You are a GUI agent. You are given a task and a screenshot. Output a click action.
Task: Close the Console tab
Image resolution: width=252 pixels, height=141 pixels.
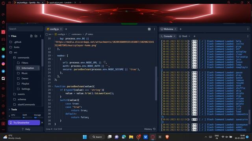tap(174, 36)
